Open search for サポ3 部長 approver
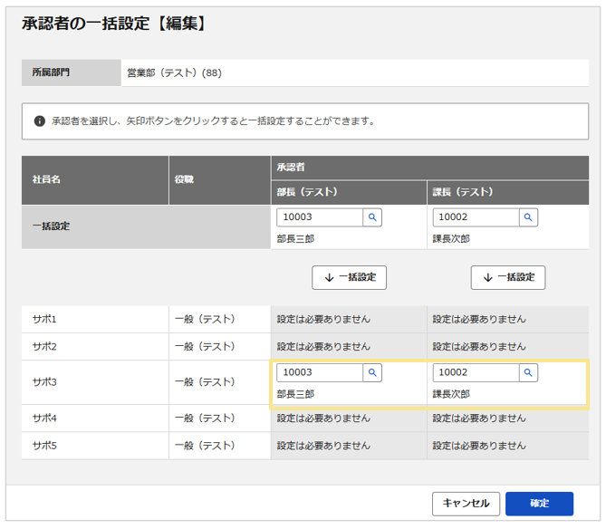 point(372,372)
